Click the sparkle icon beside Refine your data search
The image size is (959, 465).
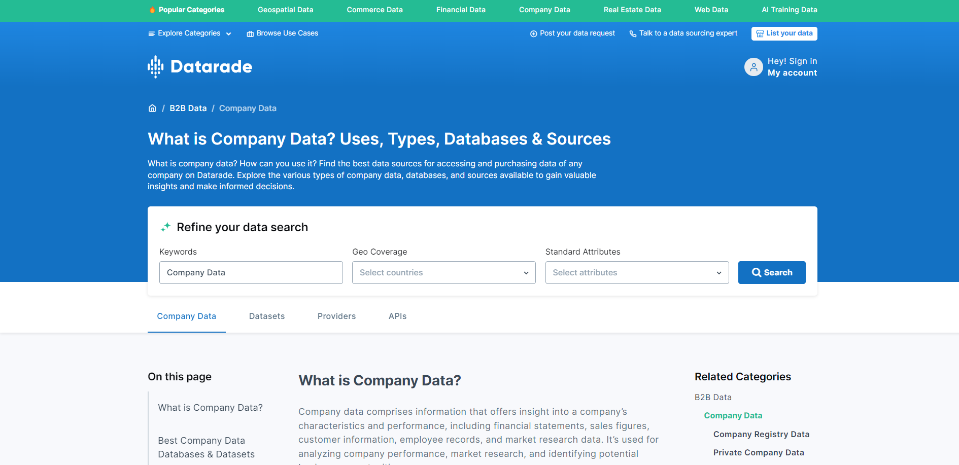point(165,227)
